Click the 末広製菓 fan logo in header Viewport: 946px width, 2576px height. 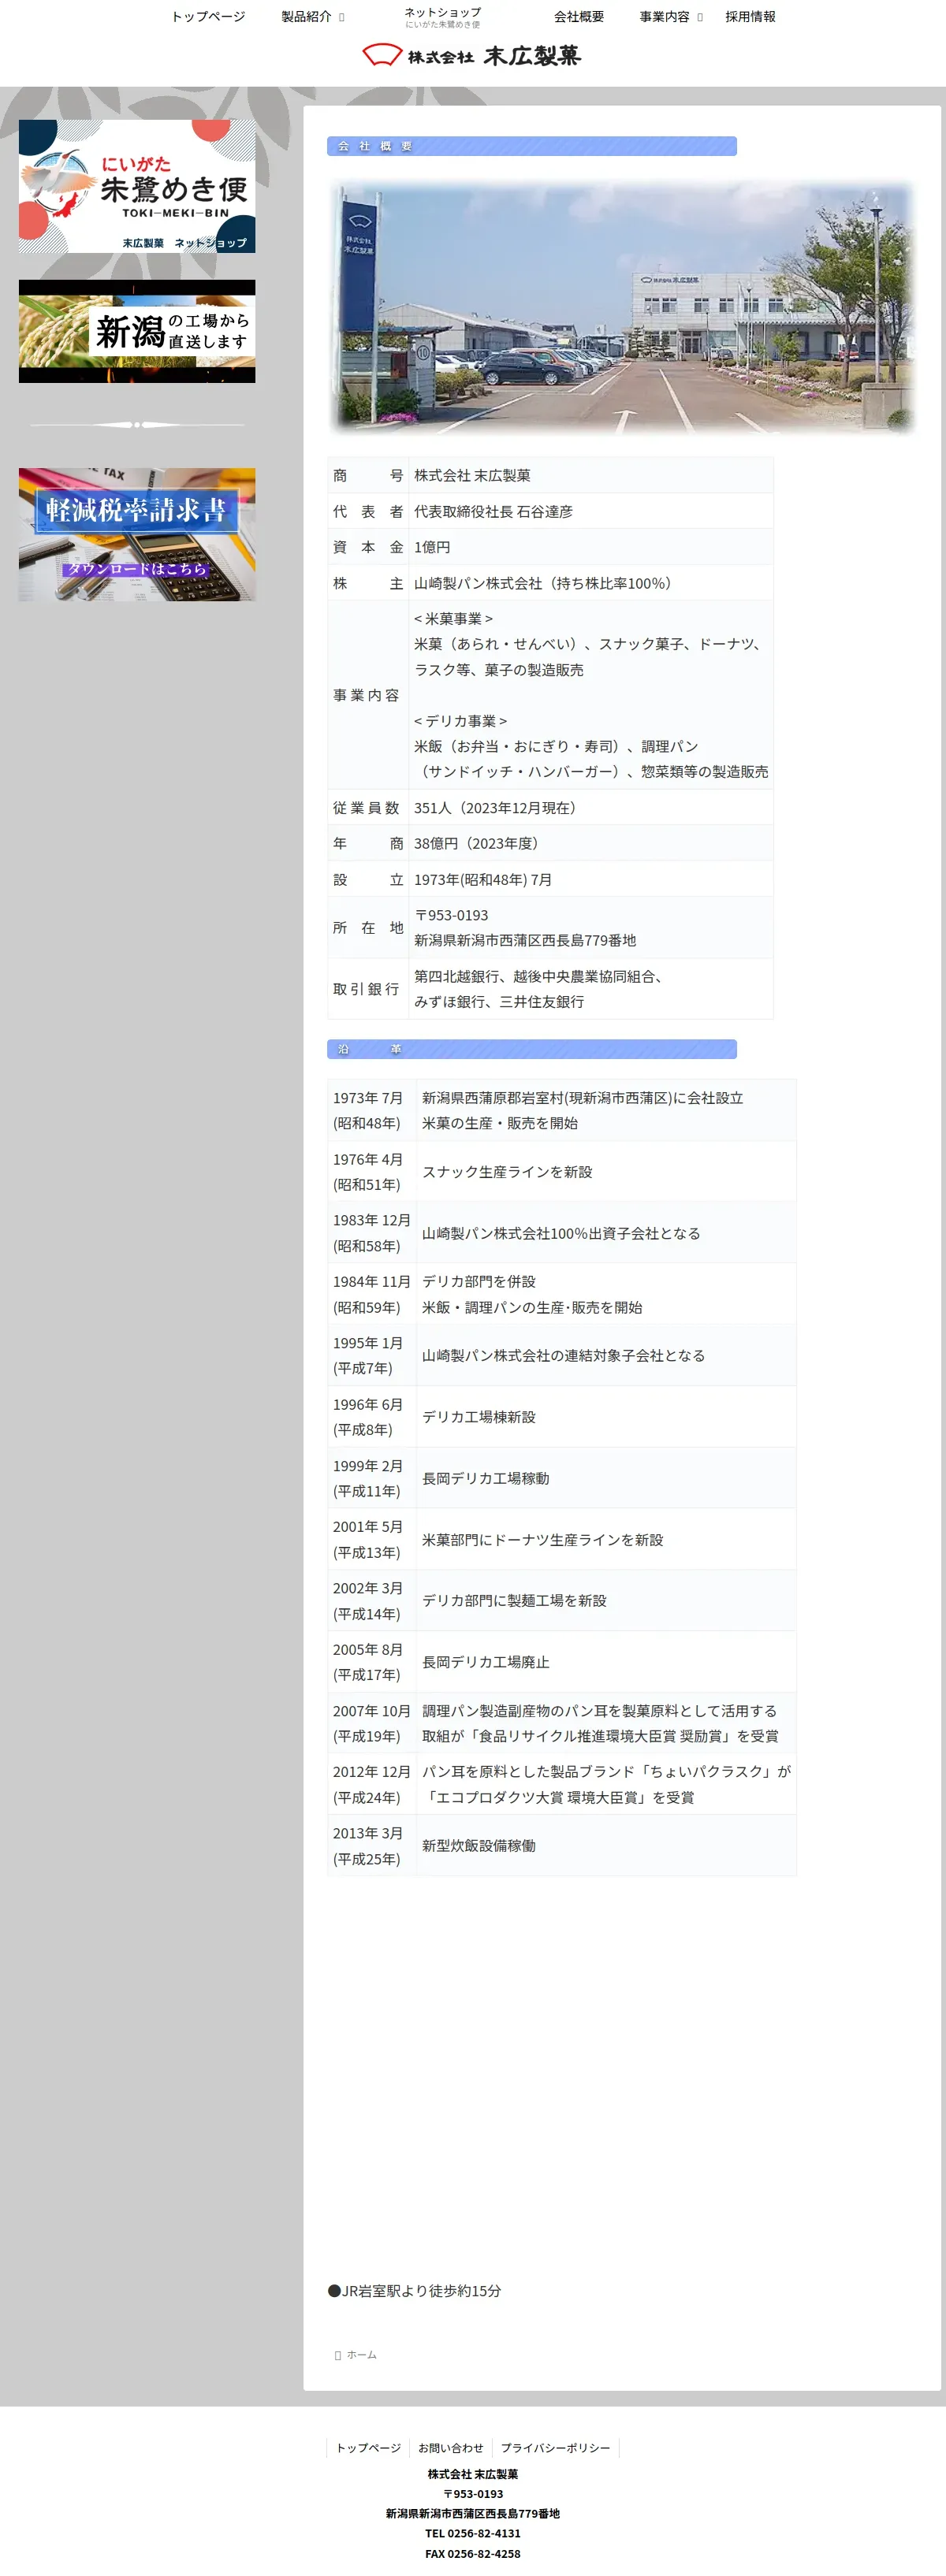[472, 55]
